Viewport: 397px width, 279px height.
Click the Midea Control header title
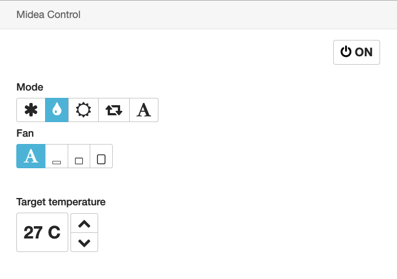48,15
